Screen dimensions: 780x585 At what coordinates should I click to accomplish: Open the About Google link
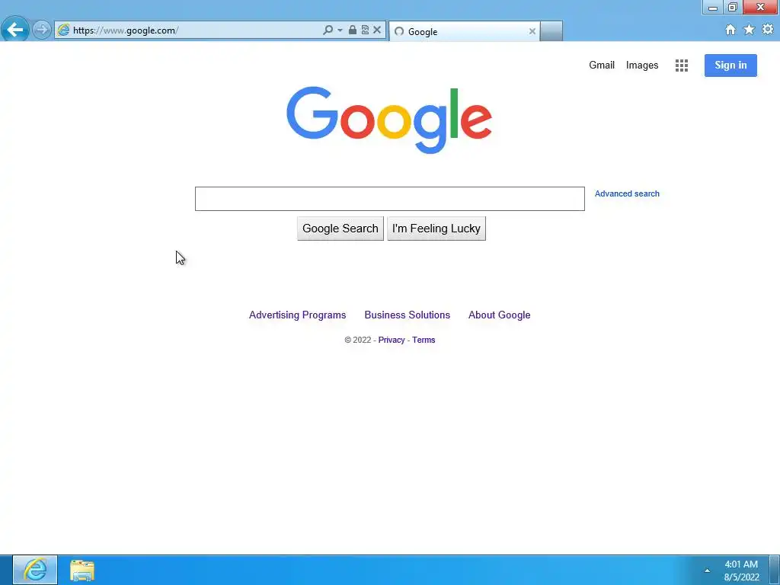[499, 315]
